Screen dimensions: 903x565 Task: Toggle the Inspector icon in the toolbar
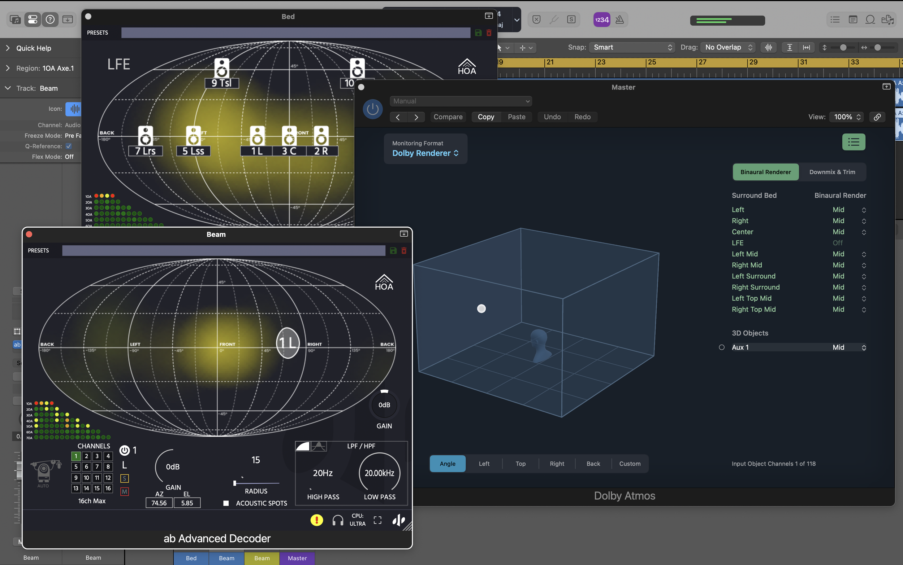tap(33, 19)
